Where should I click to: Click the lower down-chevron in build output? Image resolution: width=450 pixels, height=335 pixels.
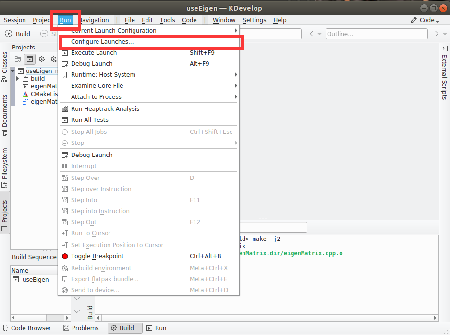77,312
